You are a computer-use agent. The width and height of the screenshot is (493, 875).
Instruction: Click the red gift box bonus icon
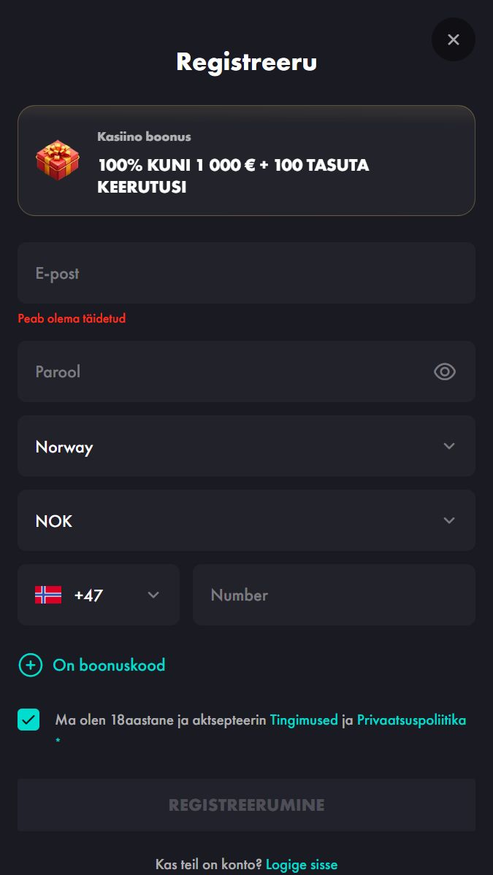pos(58,160)
